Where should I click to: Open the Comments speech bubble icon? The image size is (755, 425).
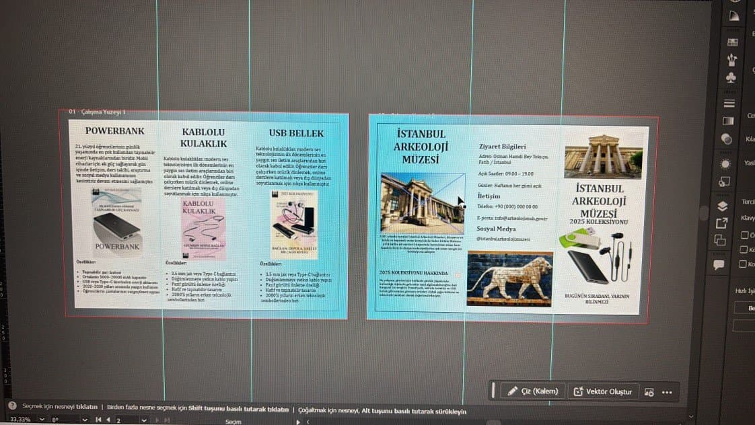point(719,264)
